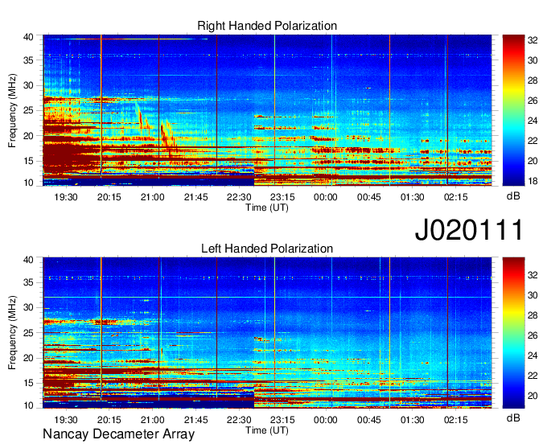Image resolution: width=547 pixels, height=444 pixels.
Task: Click the Left Handed spectrogram image
Action: pos(267,333)
